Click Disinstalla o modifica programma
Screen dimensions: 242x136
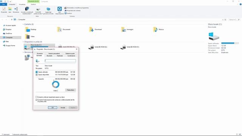tap(76, 8)
